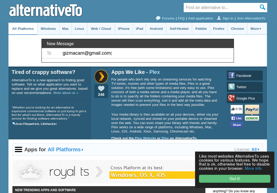Go to the iPhone tab
The width and height of the screenshot is (277, 193).
click(x=124, y=29)
